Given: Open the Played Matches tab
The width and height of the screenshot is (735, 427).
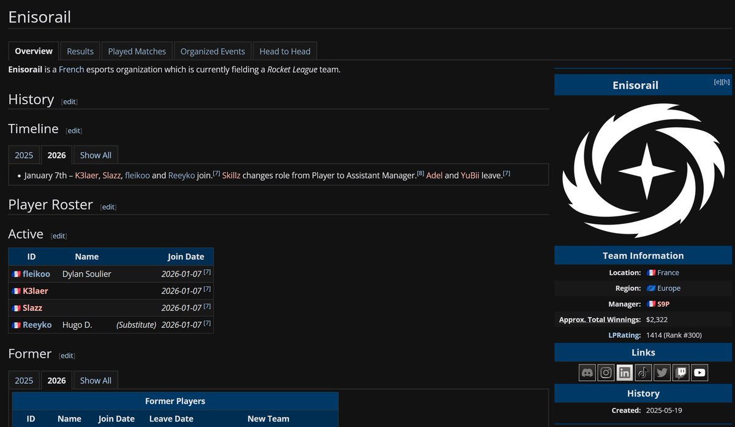Looking at the screenshot, I should pos(137,51).
